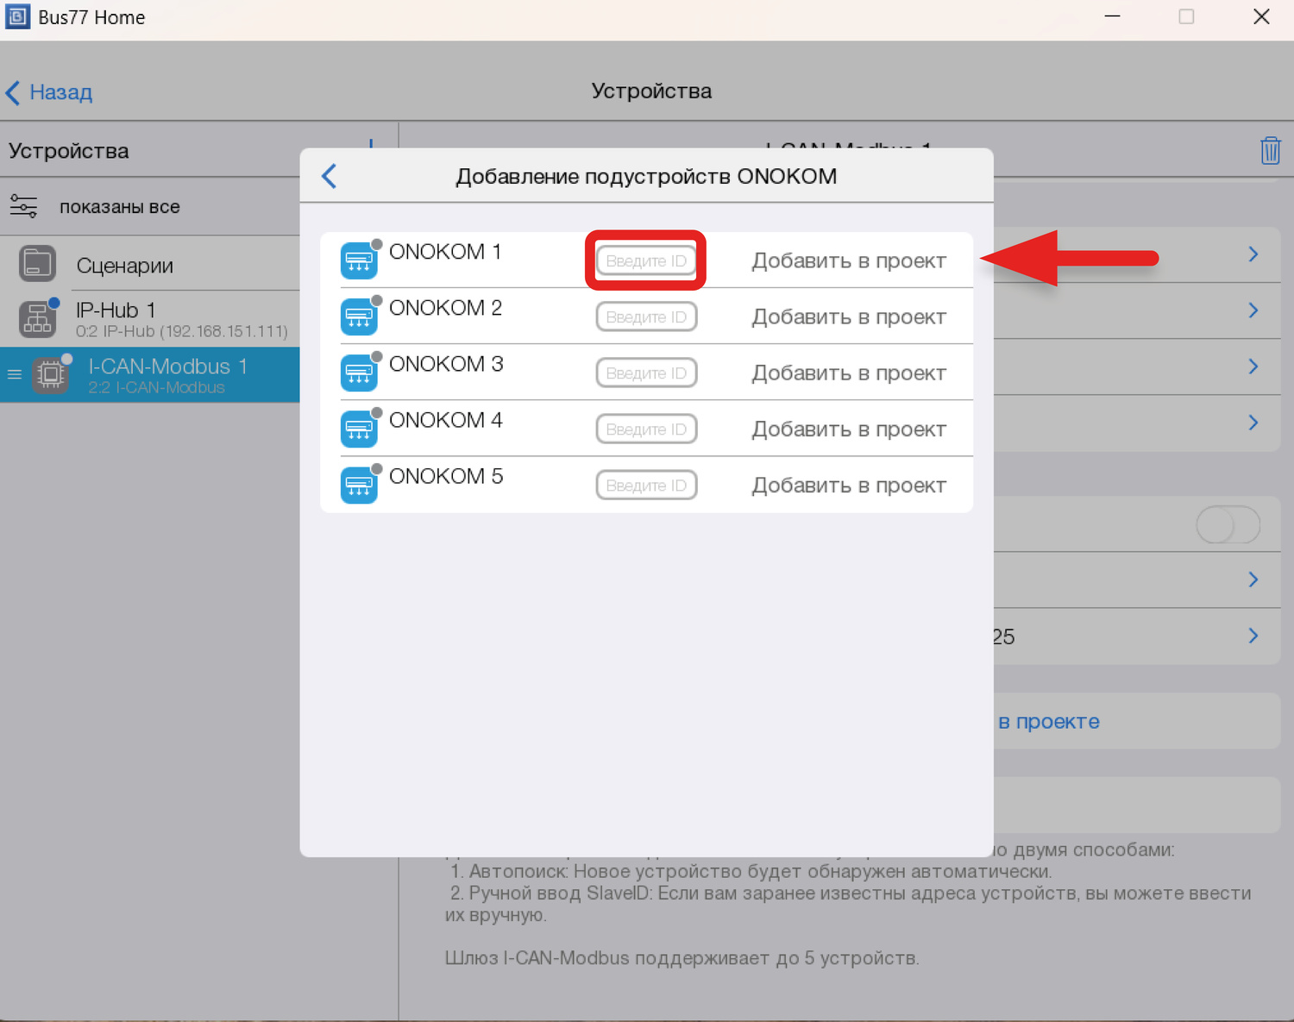
Task: Click the ONOKOM 3 air conditioner icon
Action: tap(359, 373)
